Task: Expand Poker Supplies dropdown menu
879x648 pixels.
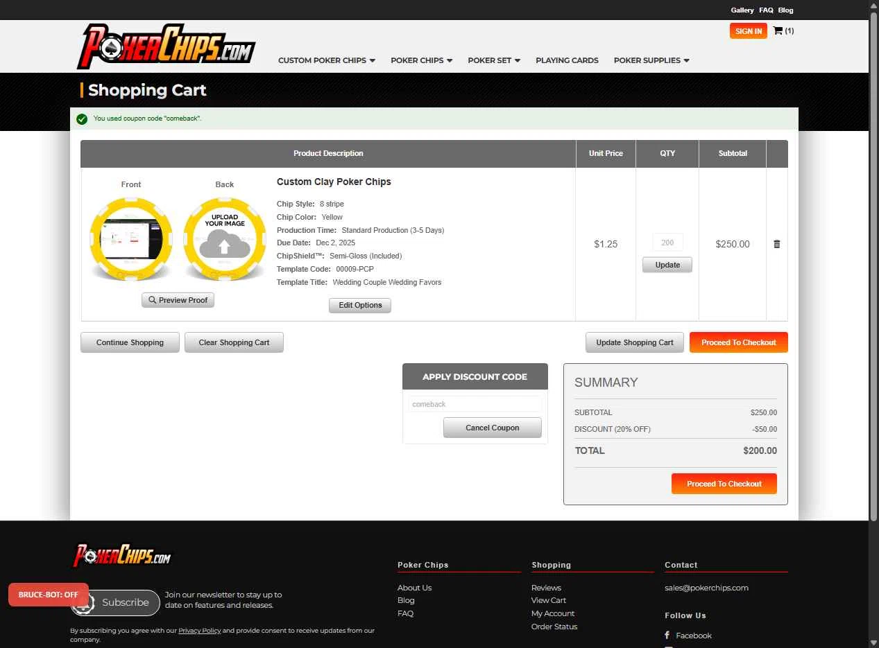Action: pyautogui.click(x=651, y=60)
